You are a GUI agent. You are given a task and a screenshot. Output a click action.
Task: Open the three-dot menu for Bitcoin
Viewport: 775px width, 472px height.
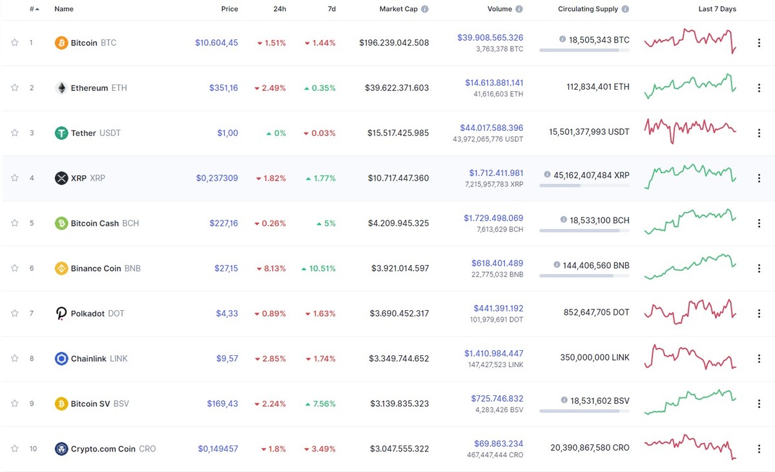click(x=759, y=43)
